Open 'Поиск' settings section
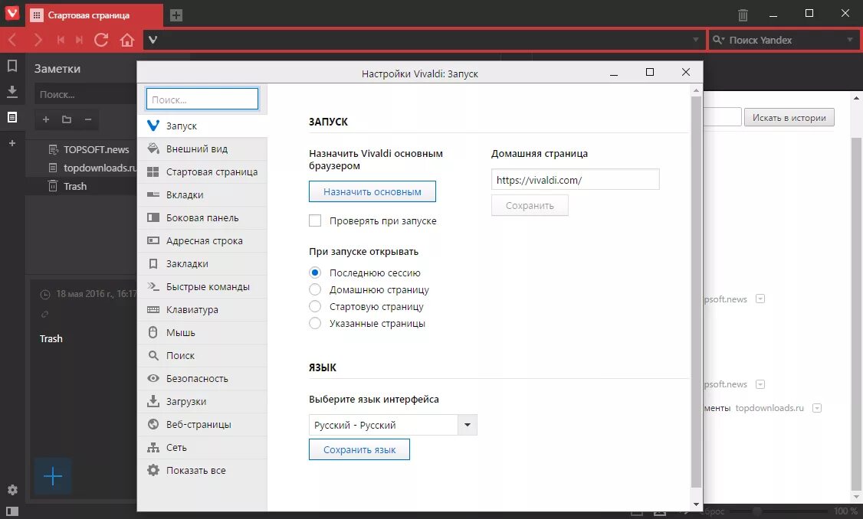The image size is (863, 519). coord(202,356)
